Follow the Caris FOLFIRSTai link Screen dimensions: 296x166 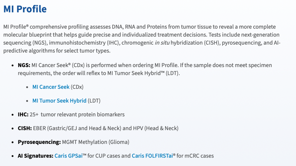pyautogui.click(x=152, y=156)
